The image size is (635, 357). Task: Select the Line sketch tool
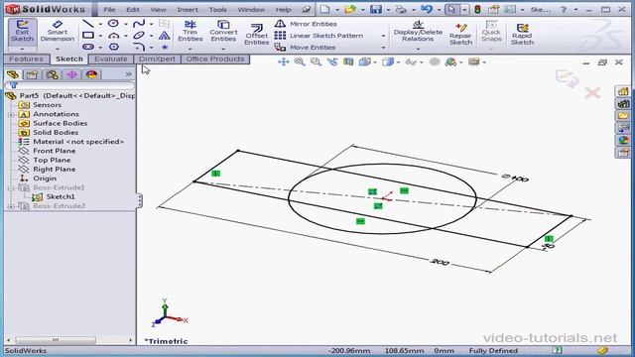click(88, 24)
